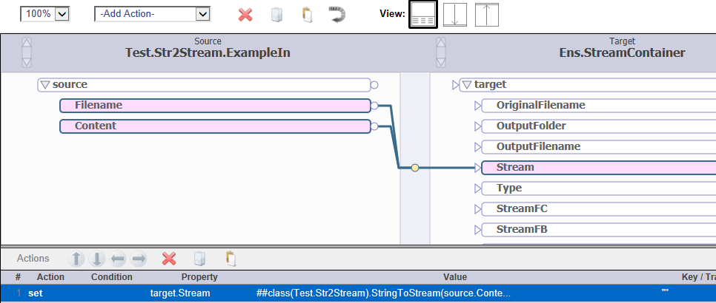This screenshot has width=716, height=303.
Task: Select the OutputFilename target property
Action: 599,147
